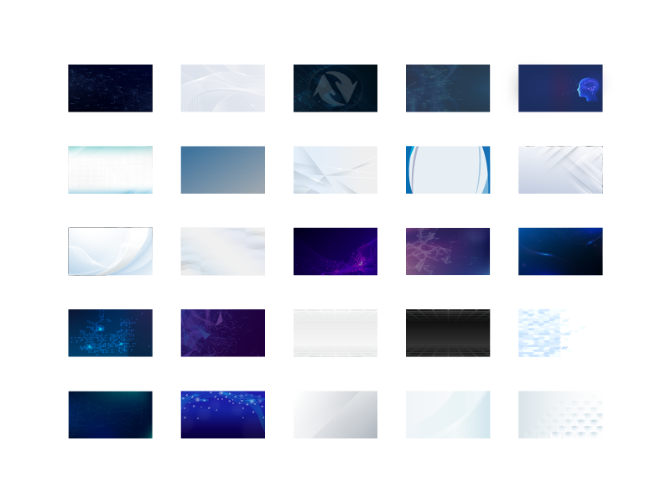Choose the scattered light blue mosaic cubes thumbnail
The image size is (671, 503).
point(560,330)
